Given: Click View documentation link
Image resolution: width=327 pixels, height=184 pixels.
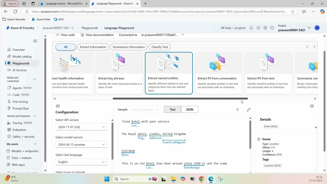Looking at the screenshot, I should (x=97, y=35).
